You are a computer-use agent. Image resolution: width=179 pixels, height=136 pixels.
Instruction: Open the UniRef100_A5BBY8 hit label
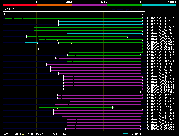click(161, 34)
